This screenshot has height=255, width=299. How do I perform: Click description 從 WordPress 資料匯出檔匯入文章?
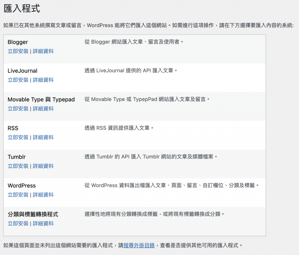click(172, 185)
